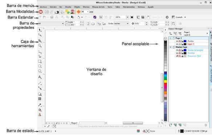Toggle visibility eye of Guides (all pages)
The image size is (212, 140).
click(x=177, y=50)
